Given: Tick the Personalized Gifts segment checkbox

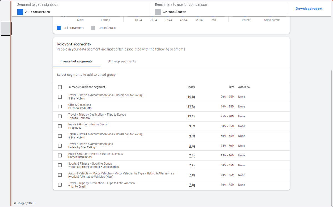Looking at the screenshot, I should point(60,107).
